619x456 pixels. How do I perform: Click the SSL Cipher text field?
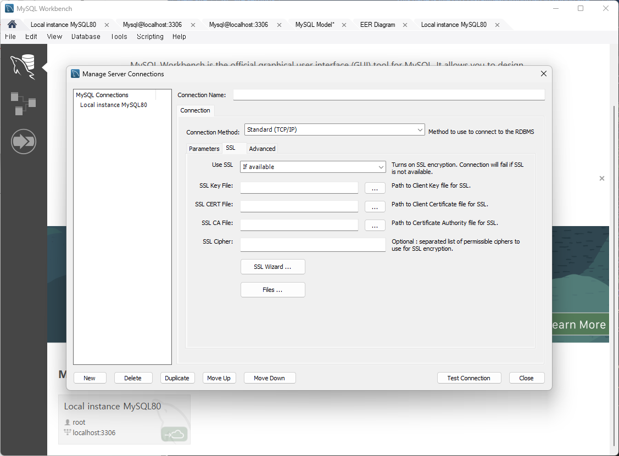313,245
